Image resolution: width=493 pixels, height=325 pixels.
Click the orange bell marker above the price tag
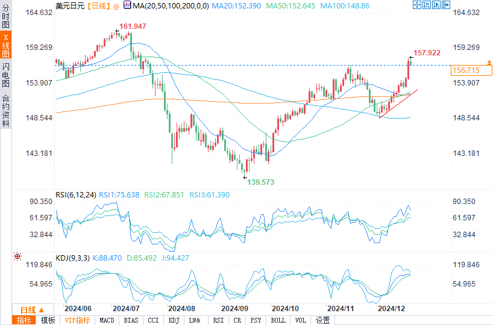[x=489, y=63]
